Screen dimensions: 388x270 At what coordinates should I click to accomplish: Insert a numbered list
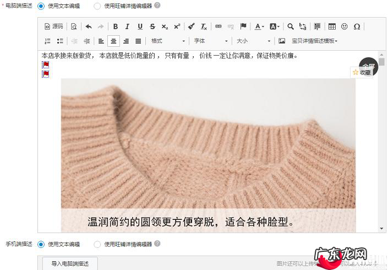47,41
